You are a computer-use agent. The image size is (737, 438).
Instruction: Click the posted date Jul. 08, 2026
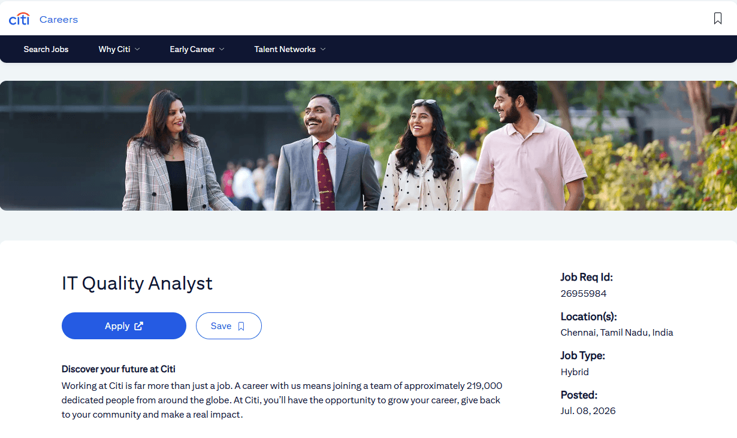[x=588, y=411]
